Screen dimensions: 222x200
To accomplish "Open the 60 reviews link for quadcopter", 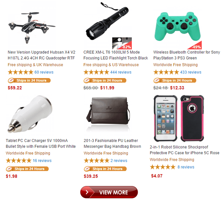I will (x=44, y=72).
